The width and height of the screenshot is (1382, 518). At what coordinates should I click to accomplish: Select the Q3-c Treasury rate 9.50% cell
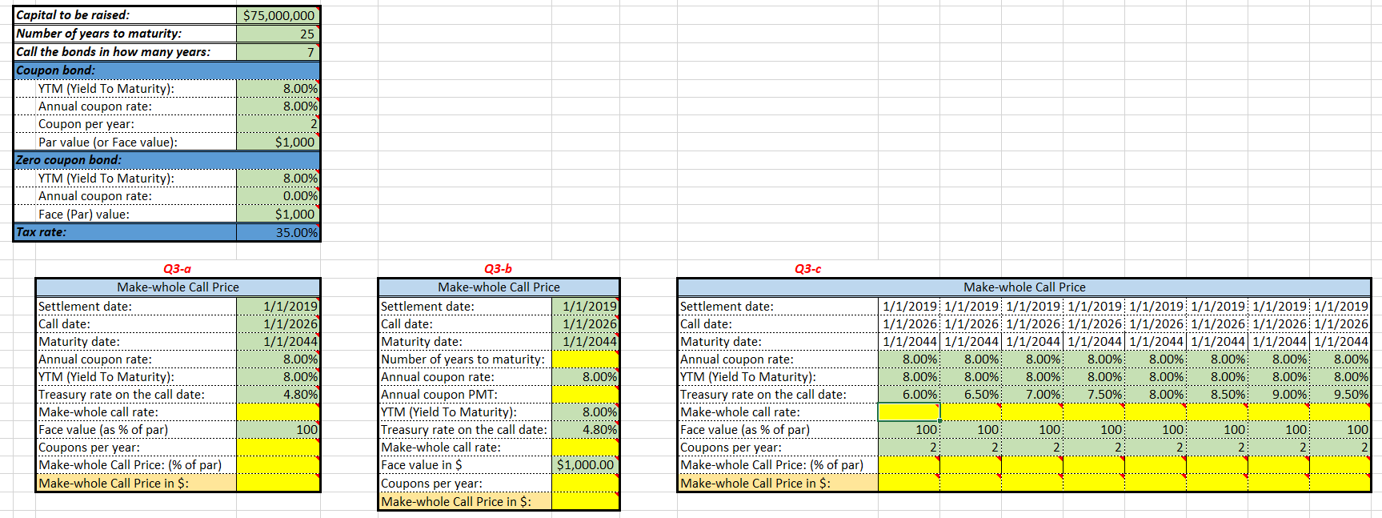tap(1340, 394)
